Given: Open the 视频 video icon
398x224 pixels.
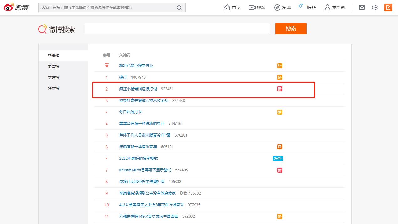Looking at the screenshot, I should (257, 7).
